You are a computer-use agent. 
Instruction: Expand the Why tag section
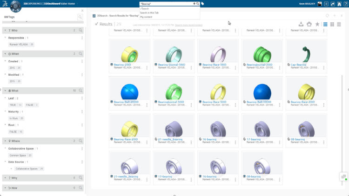click(5, 178)
